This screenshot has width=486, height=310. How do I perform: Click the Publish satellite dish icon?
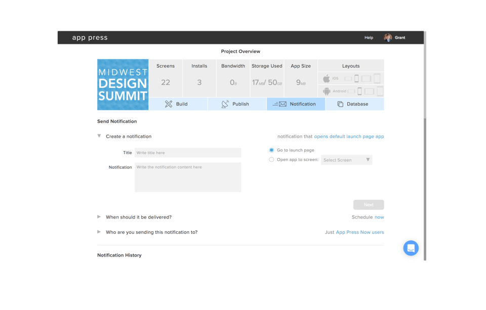coord(225,104)
